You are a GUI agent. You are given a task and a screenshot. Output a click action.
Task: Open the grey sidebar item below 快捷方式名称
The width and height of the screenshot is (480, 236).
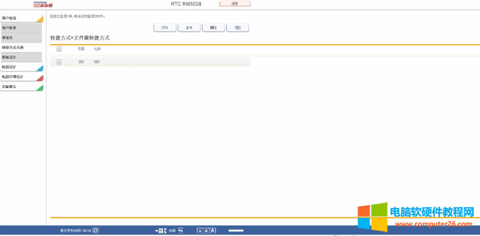click(x=22, y=57)
